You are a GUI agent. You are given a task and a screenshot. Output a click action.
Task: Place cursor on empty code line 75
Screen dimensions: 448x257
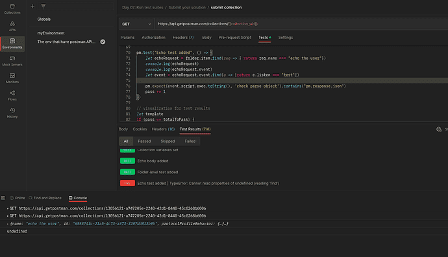(x=292, y=80)
